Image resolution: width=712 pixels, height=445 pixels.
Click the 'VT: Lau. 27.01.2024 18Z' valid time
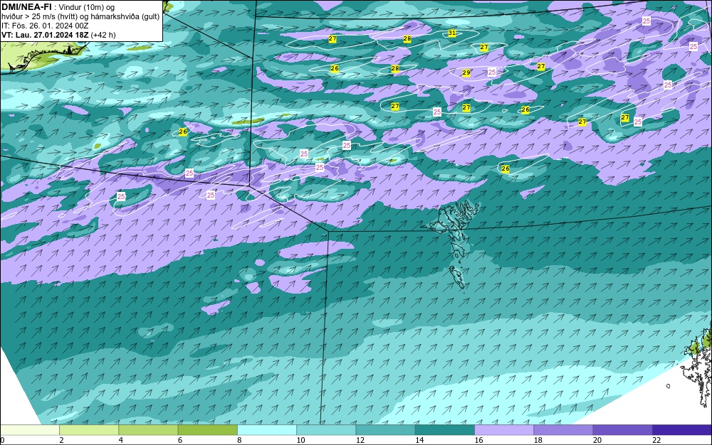click(45, 35)
